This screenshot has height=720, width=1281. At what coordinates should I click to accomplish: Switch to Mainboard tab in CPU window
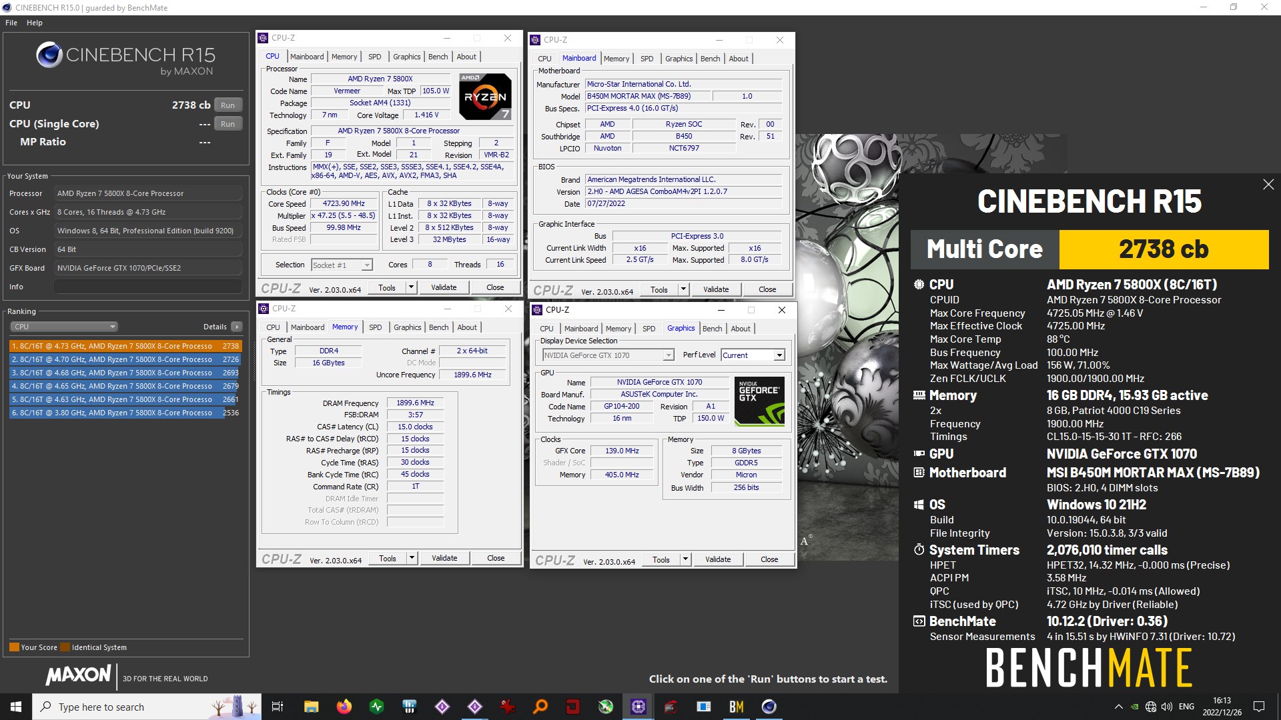pyautogui.click(x=307, y=57)
